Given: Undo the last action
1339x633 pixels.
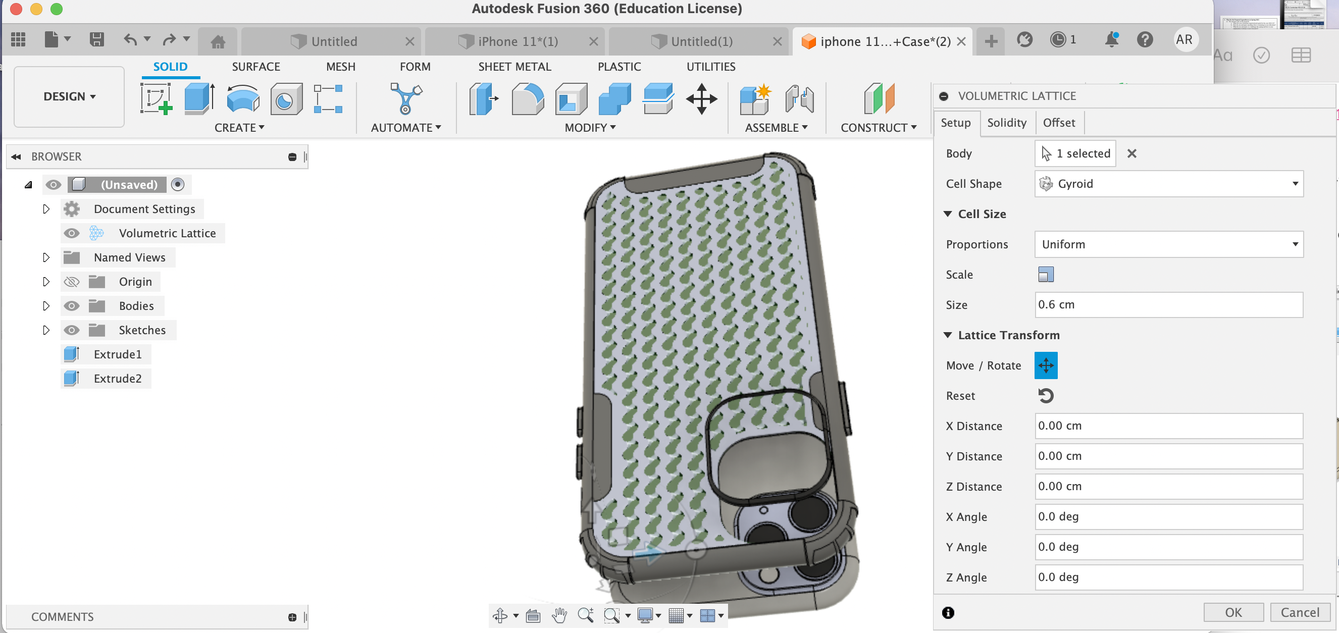Looking at the screenshot, I should click(130, 39).
